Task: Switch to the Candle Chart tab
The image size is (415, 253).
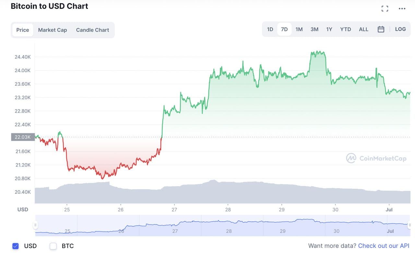Action: coord(92,30)
